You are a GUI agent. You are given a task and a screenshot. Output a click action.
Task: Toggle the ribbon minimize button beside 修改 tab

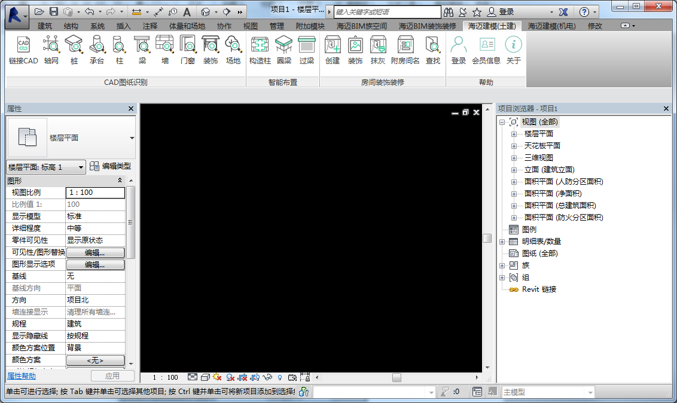tap(625, 26)
